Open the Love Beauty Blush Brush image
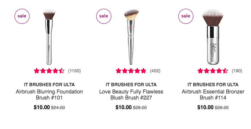Viewport: 251px width, 129px height. click(131, 37)
